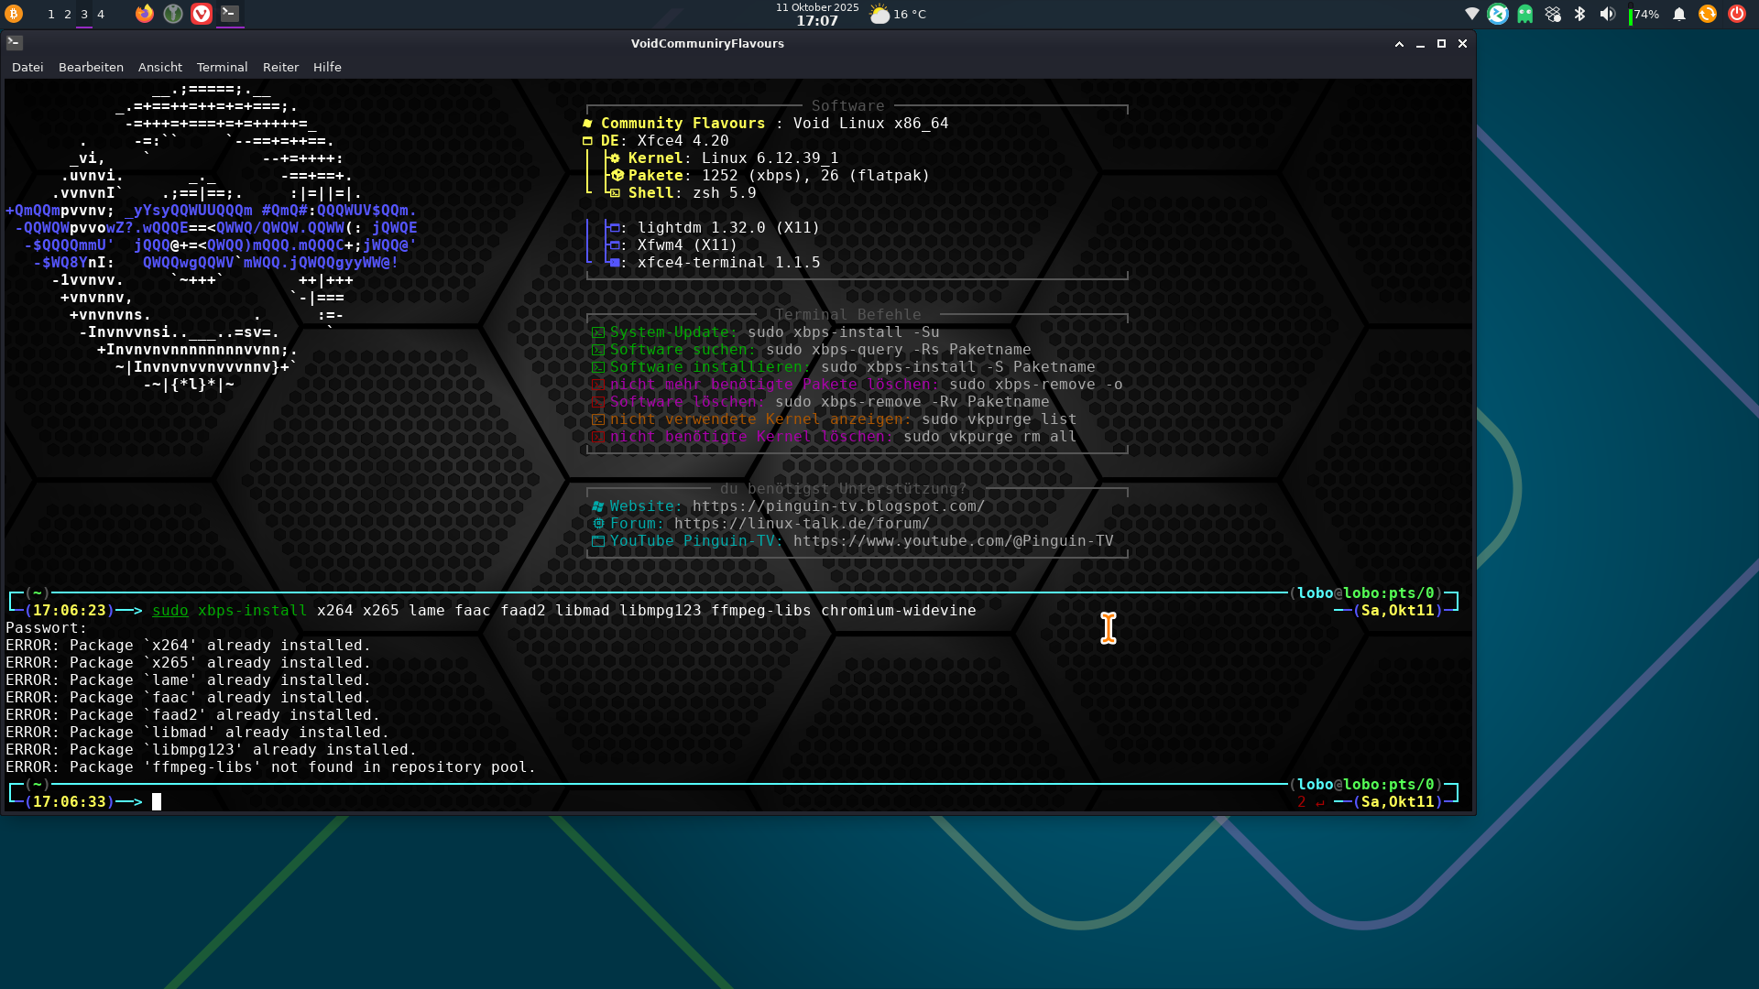The height and width of the screenshot is (989, 1759).
Task: Click the orange system update icon
Action: click(1708, 14)
